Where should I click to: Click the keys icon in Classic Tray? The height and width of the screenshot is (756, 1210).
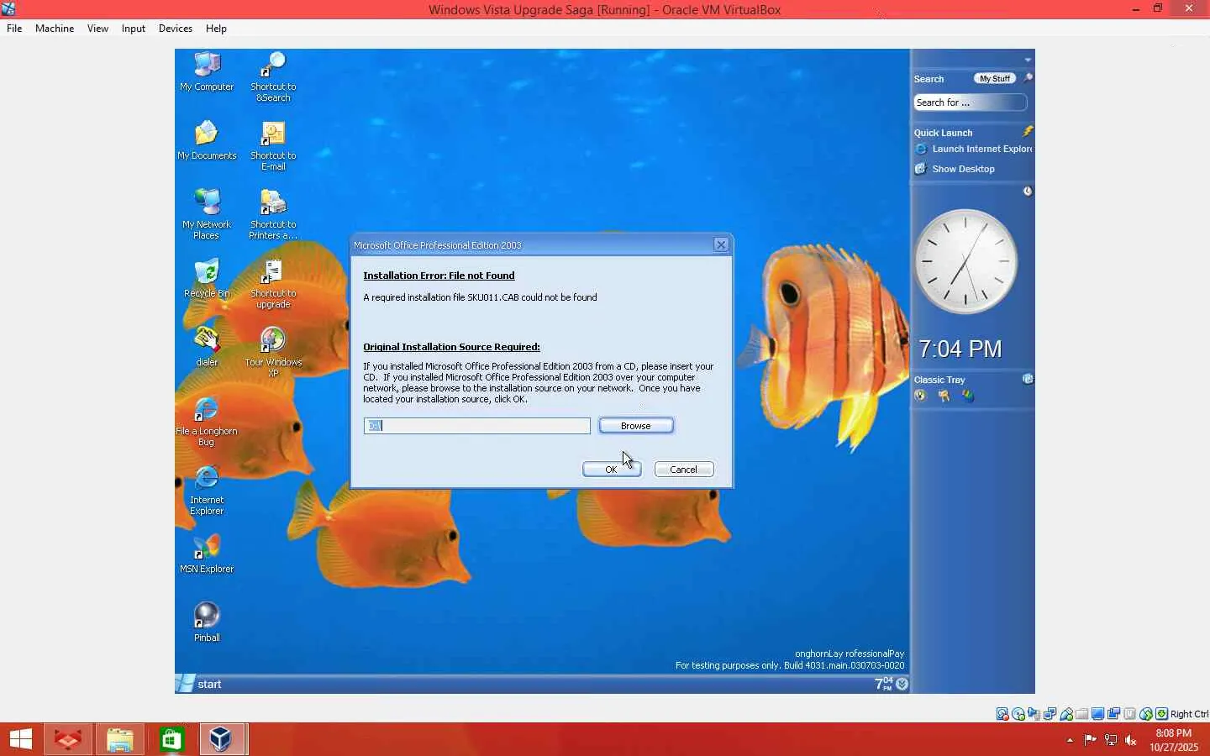coord(944,396)
